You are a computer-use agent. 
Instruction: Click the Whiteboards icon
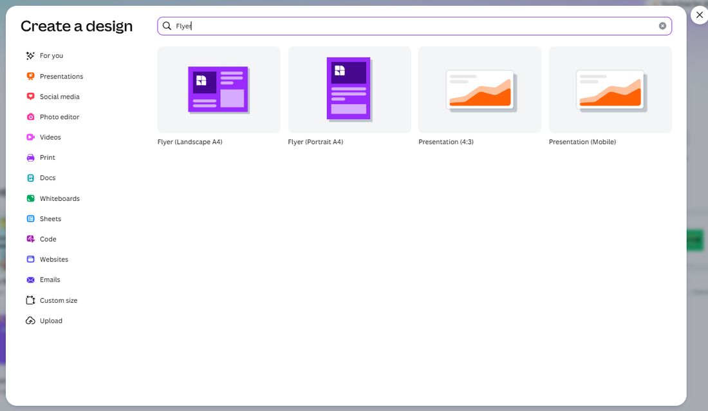pos(30,198)
